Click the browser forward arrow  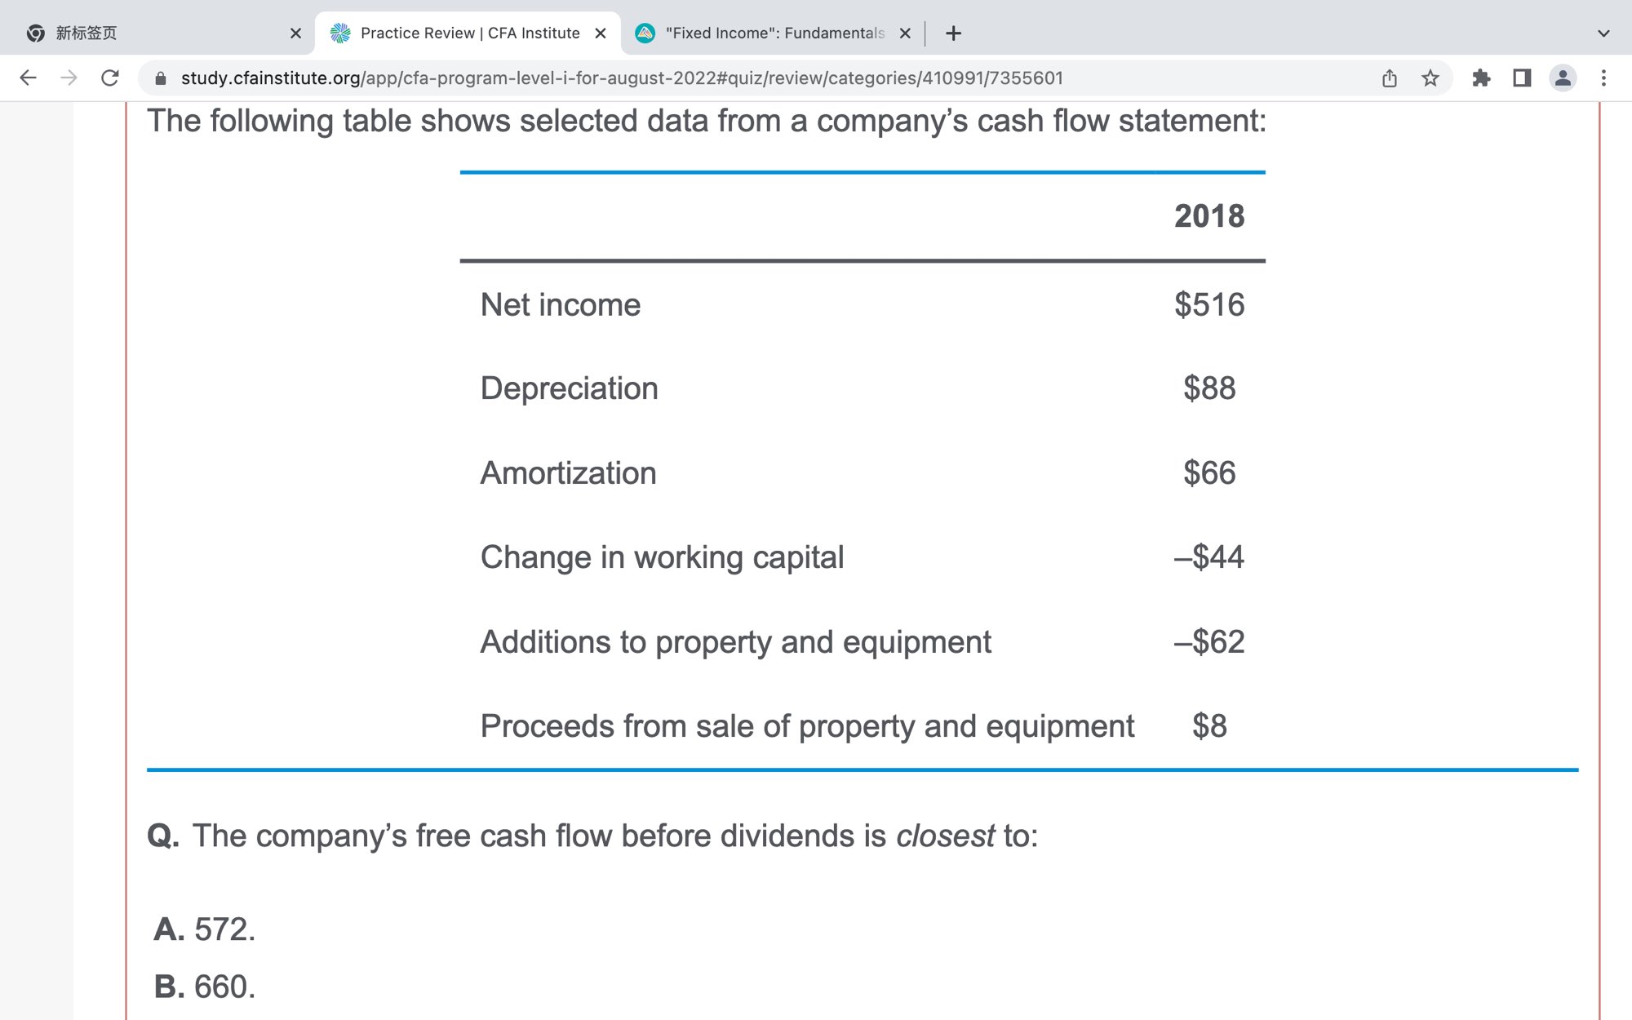tap(69, 78)
